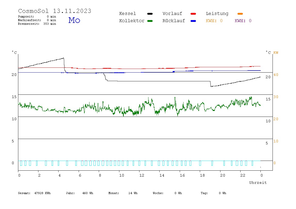The width and height of the screenshot is (296, 209).
Task: Click the "Leistung" legend label
Action: (x=217, y=14)
